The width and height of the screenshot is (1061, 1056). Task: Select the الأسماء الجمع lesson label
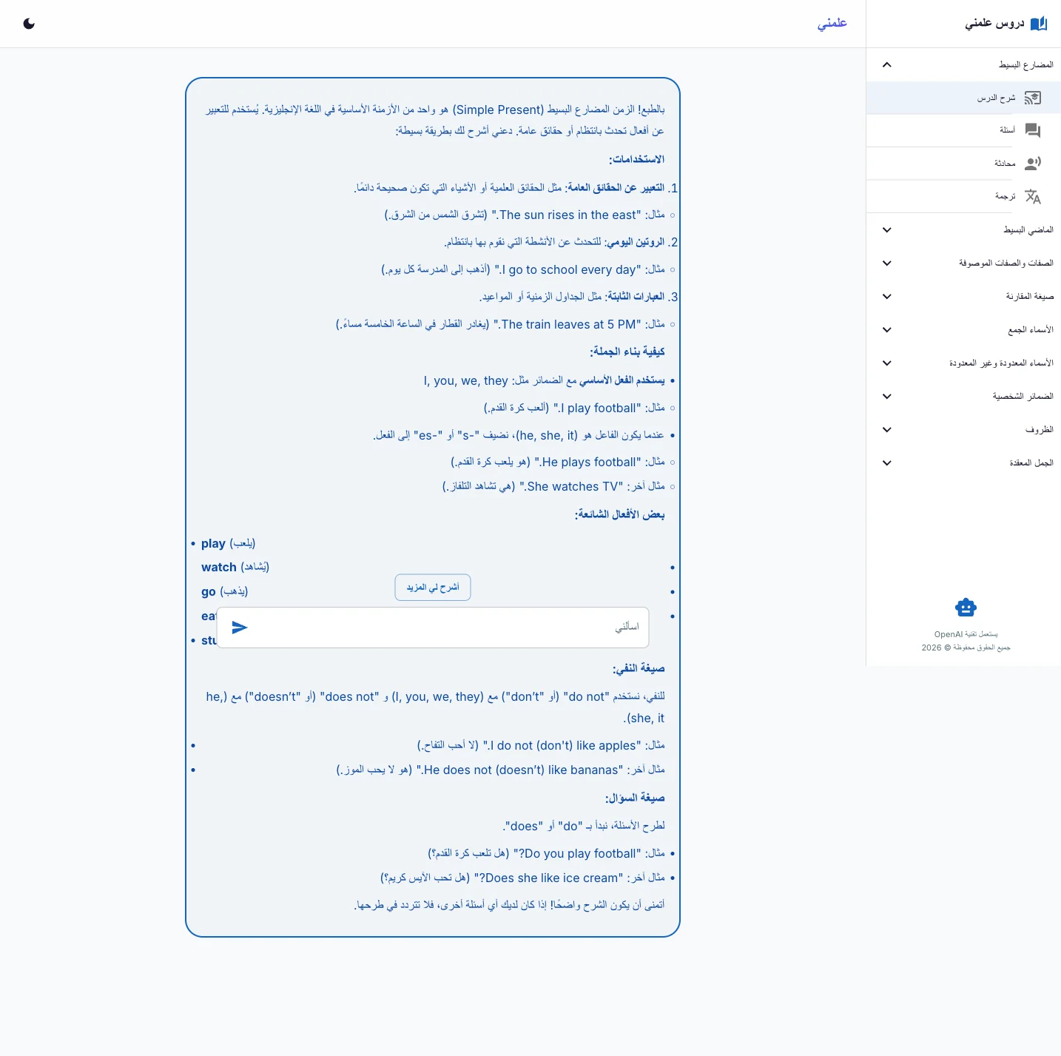pyautogui.click(x=1030, y=330)
